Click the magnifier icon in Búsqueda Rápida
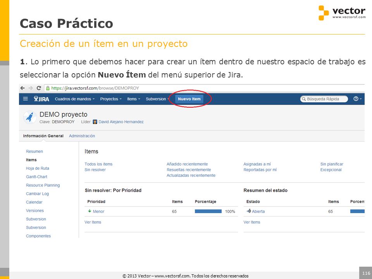This screenshot has height=279, width=372. tap(304, 99)
